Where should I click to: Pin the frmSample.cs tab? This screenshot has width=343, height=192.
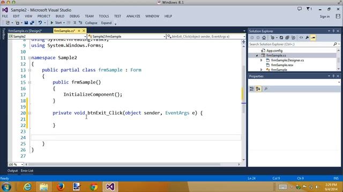coord(79,31)
